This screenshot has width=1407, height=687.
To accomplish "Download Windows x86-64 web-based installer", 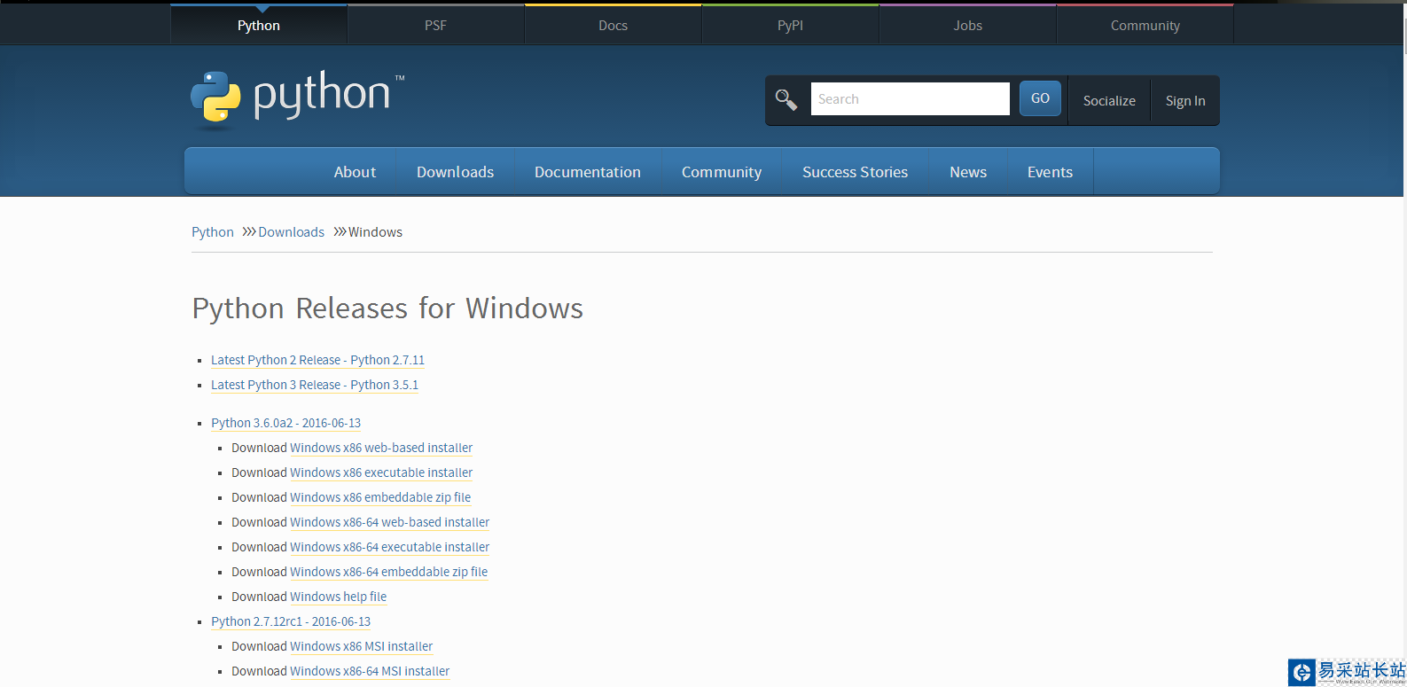I will click(389, 522).
